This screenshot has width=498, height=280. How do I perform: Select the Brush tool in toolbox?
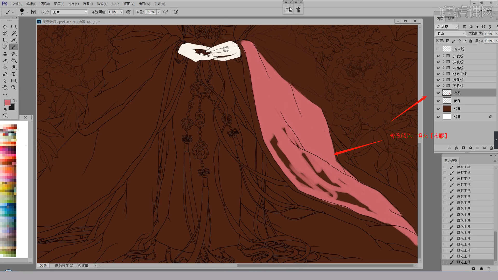pos(14,47)
